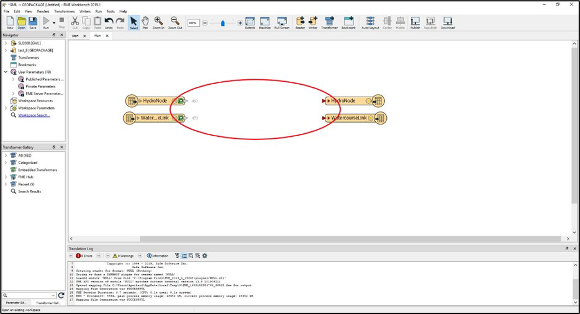This screenshot has width=580, height=314.
Task: Click the Zoom Out magnifier
Action: 175,22
